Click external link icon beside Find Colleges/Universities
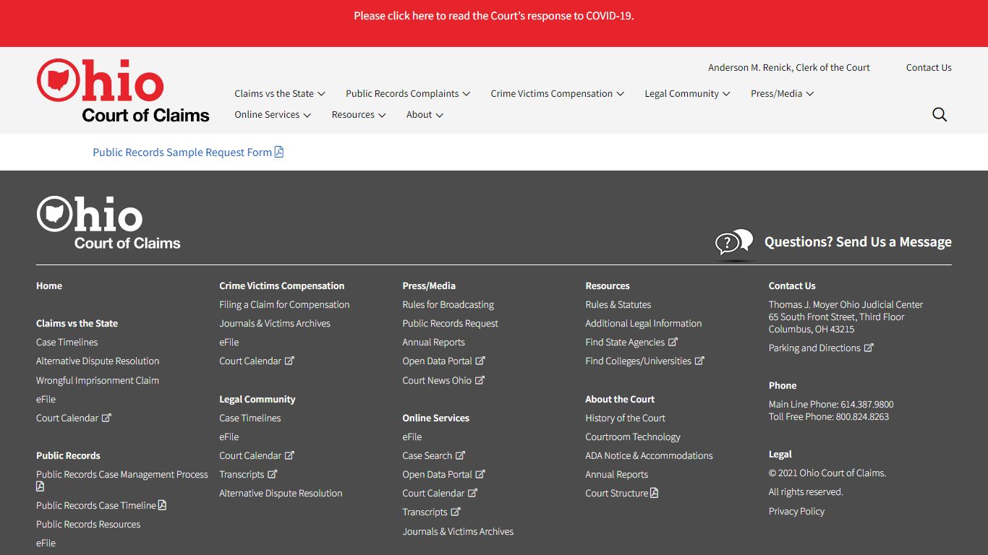 tap(699, 361)
